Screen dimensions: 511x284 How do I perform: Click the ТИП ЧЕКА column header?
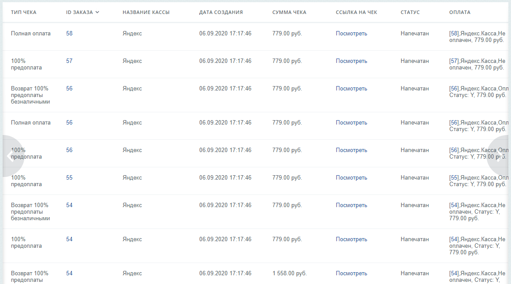[x=24, y=12]
